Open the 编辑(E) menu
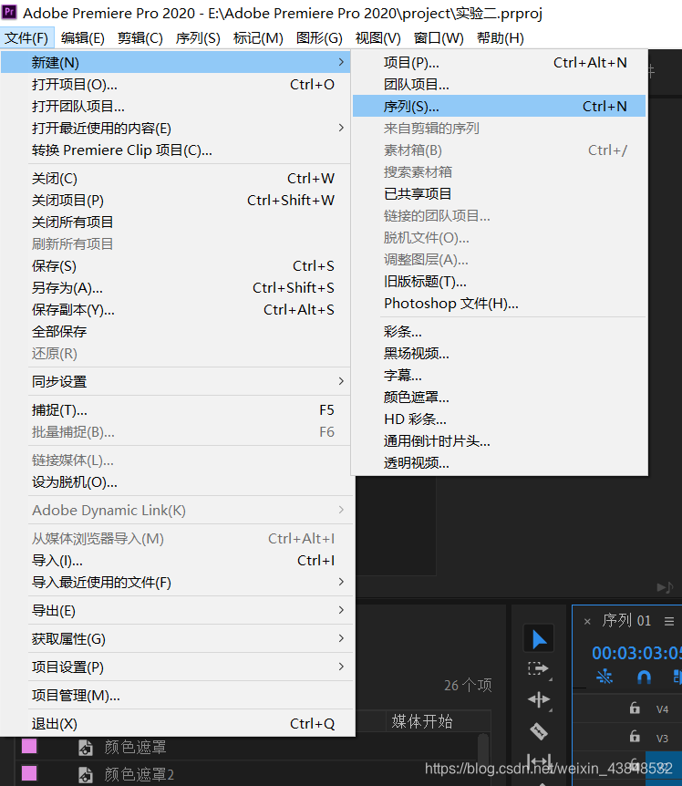 pos(83,38)
